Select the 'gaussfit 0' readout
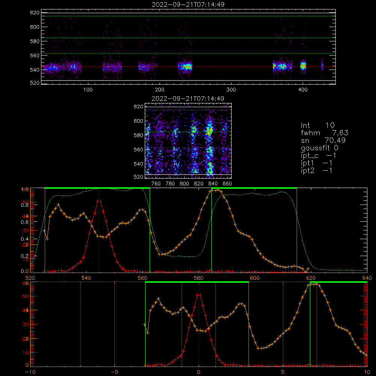The height and width of the screenshot is (376, 376). click(x=319, y=148)
